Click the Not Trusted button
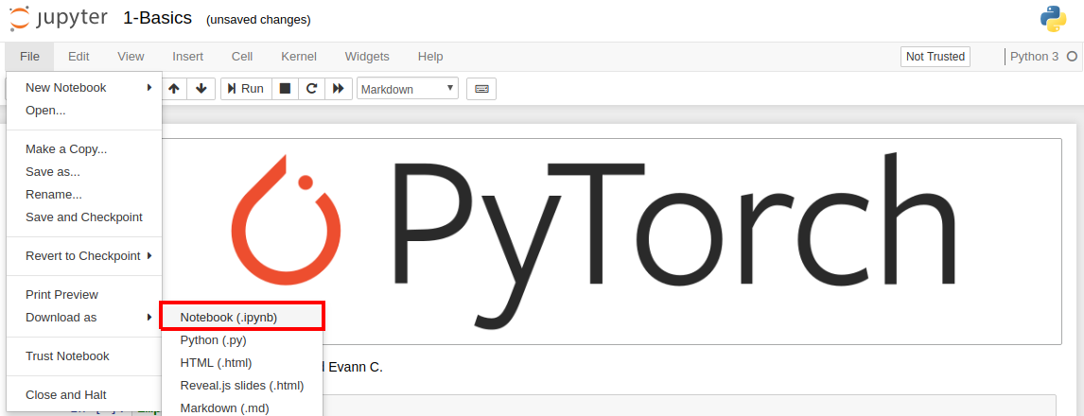Viewport: 1084px width, 416px height. [935, 57]
